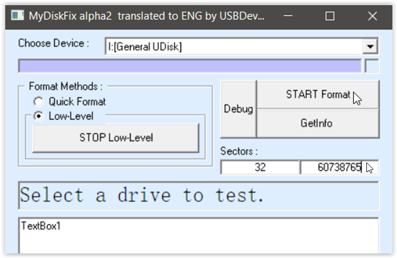The height and width of the screenshot is (258, 397).
Task: Click the GetInfo button
Action: tap(318, 123)
